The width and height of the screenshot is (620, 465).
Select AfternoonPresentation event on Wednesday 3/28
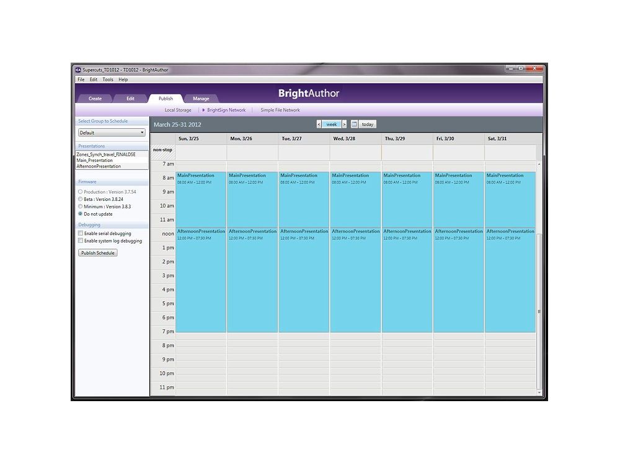[355, 280]
